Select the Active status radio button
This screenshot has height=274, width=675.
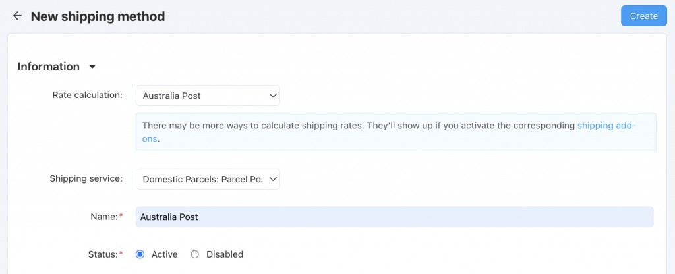click(x=140, y=254)
